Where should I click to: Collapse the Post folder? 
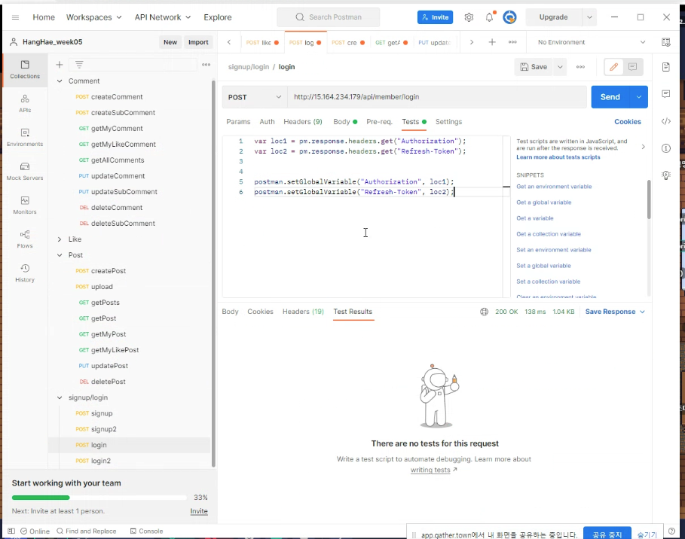(60, 255)
